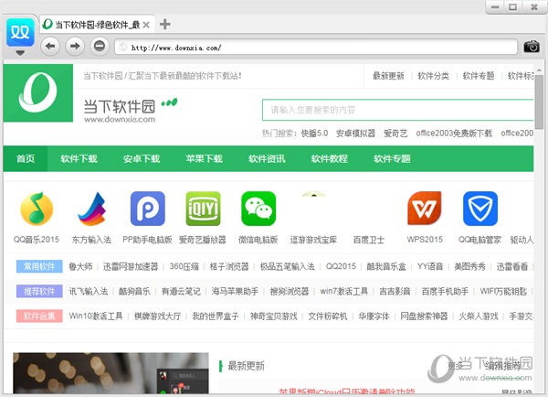The width and height of the screenshot is (548, 397).
Task: Click the address bar with downxia URL
Action: 316,48
